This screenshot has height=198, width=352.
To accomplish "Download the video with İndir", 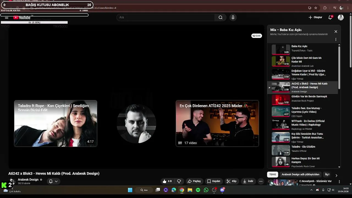I will tap(248, 181).
